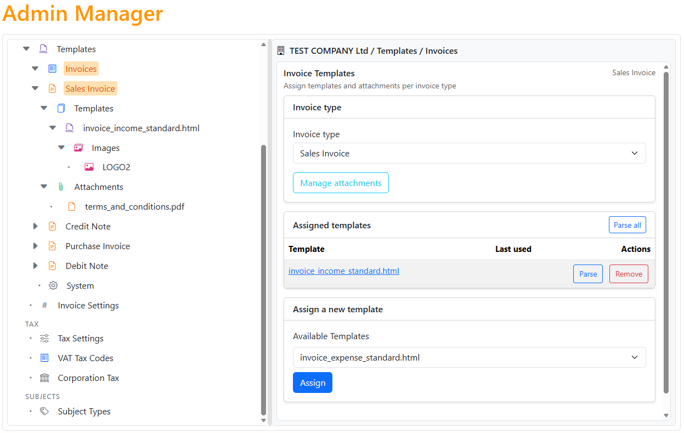Click the System gear icon
This screenshot has height=433, width=684.
point(53,285)
